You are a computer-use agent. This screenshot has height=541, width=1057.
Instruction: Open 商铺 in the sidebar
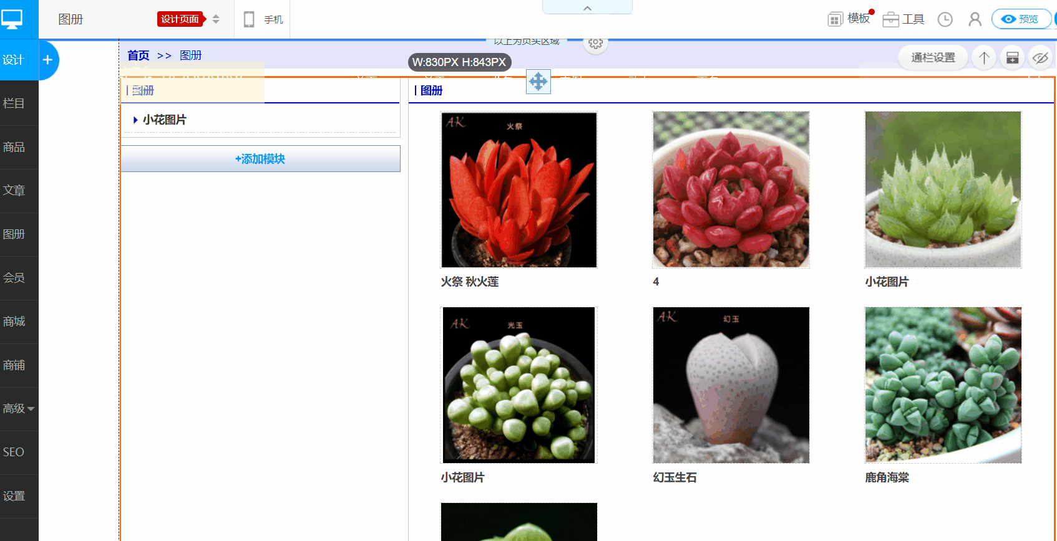click(x=14, y=365)
